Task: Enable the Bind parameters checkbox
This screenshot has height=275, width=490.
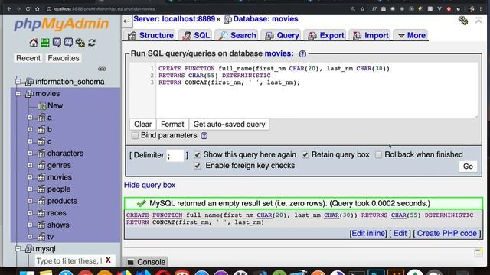Action: 135,136
